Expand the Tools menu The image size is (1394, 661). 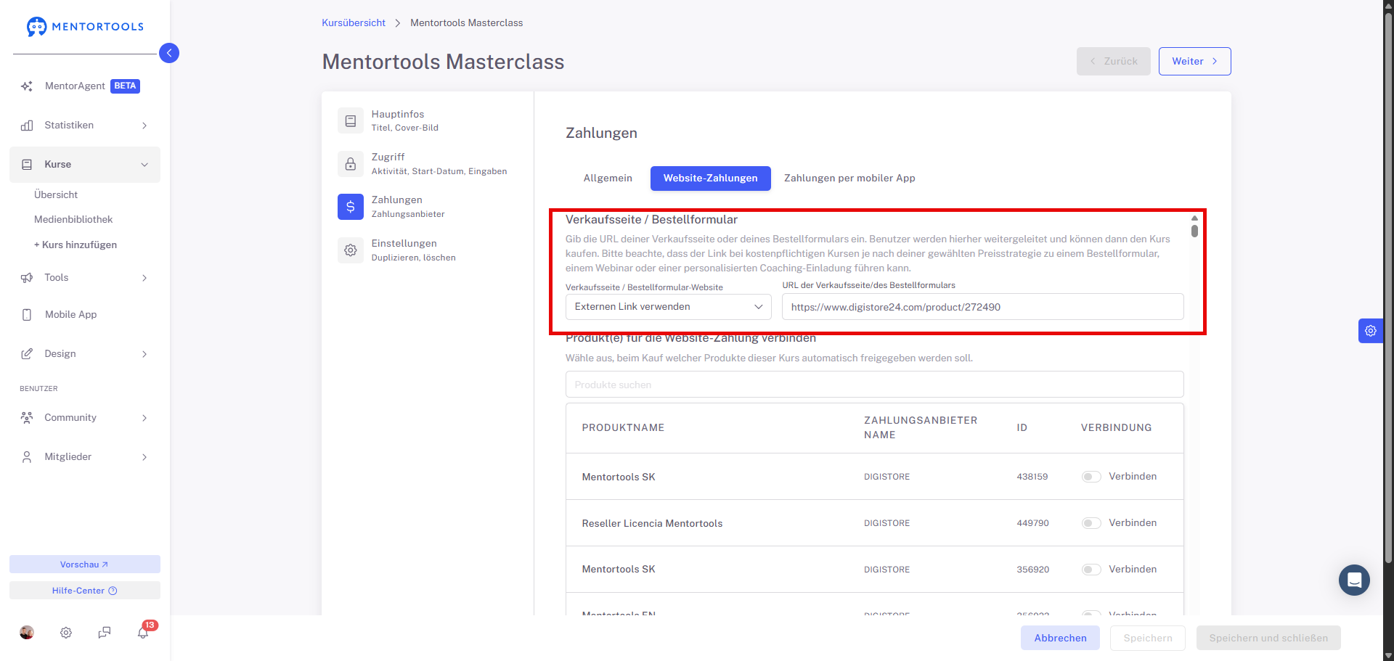(x=144, y=278)
